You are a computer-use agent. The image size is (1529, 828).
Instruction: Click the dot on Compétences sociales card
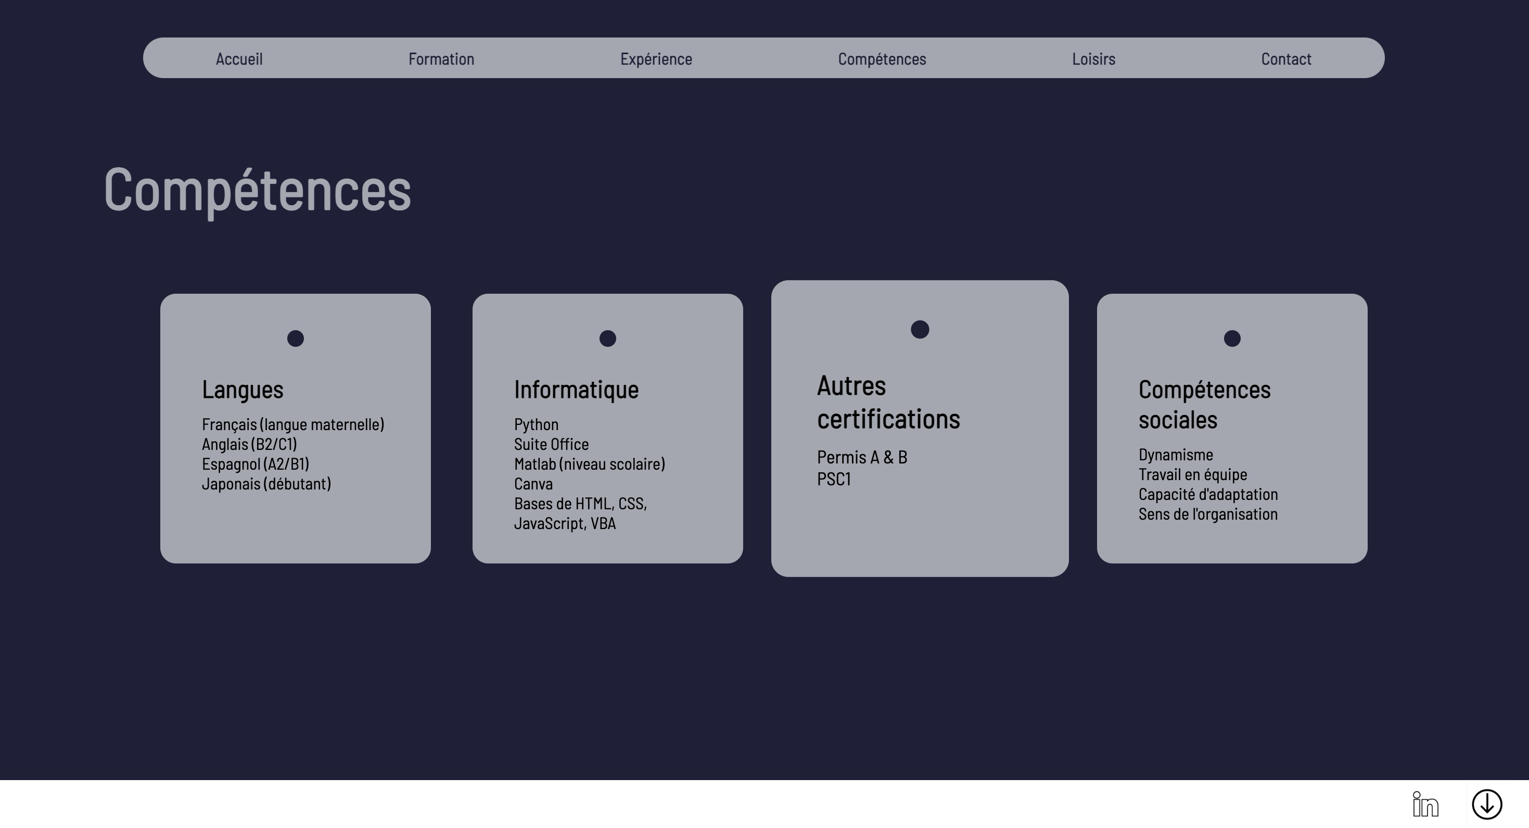1232,338
